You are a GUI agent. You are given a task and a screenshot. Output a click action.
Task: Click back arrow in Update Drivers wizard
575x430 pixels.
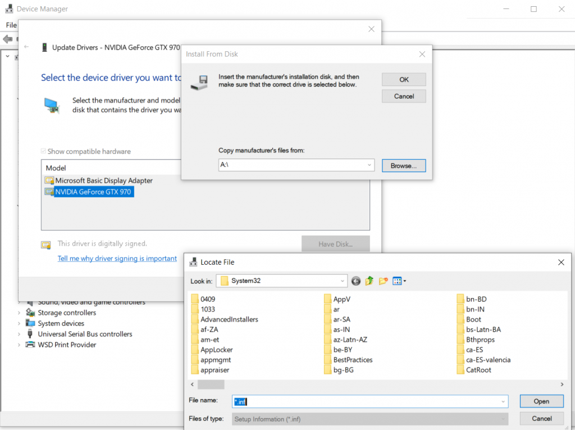[26, 47]
